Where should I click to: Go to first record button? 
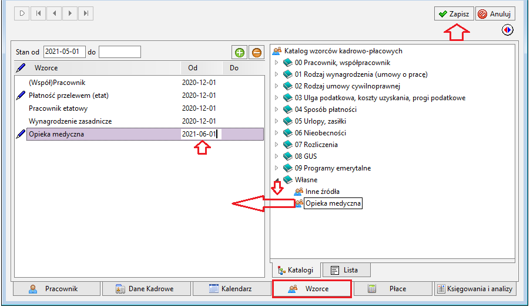pos(38,13)
